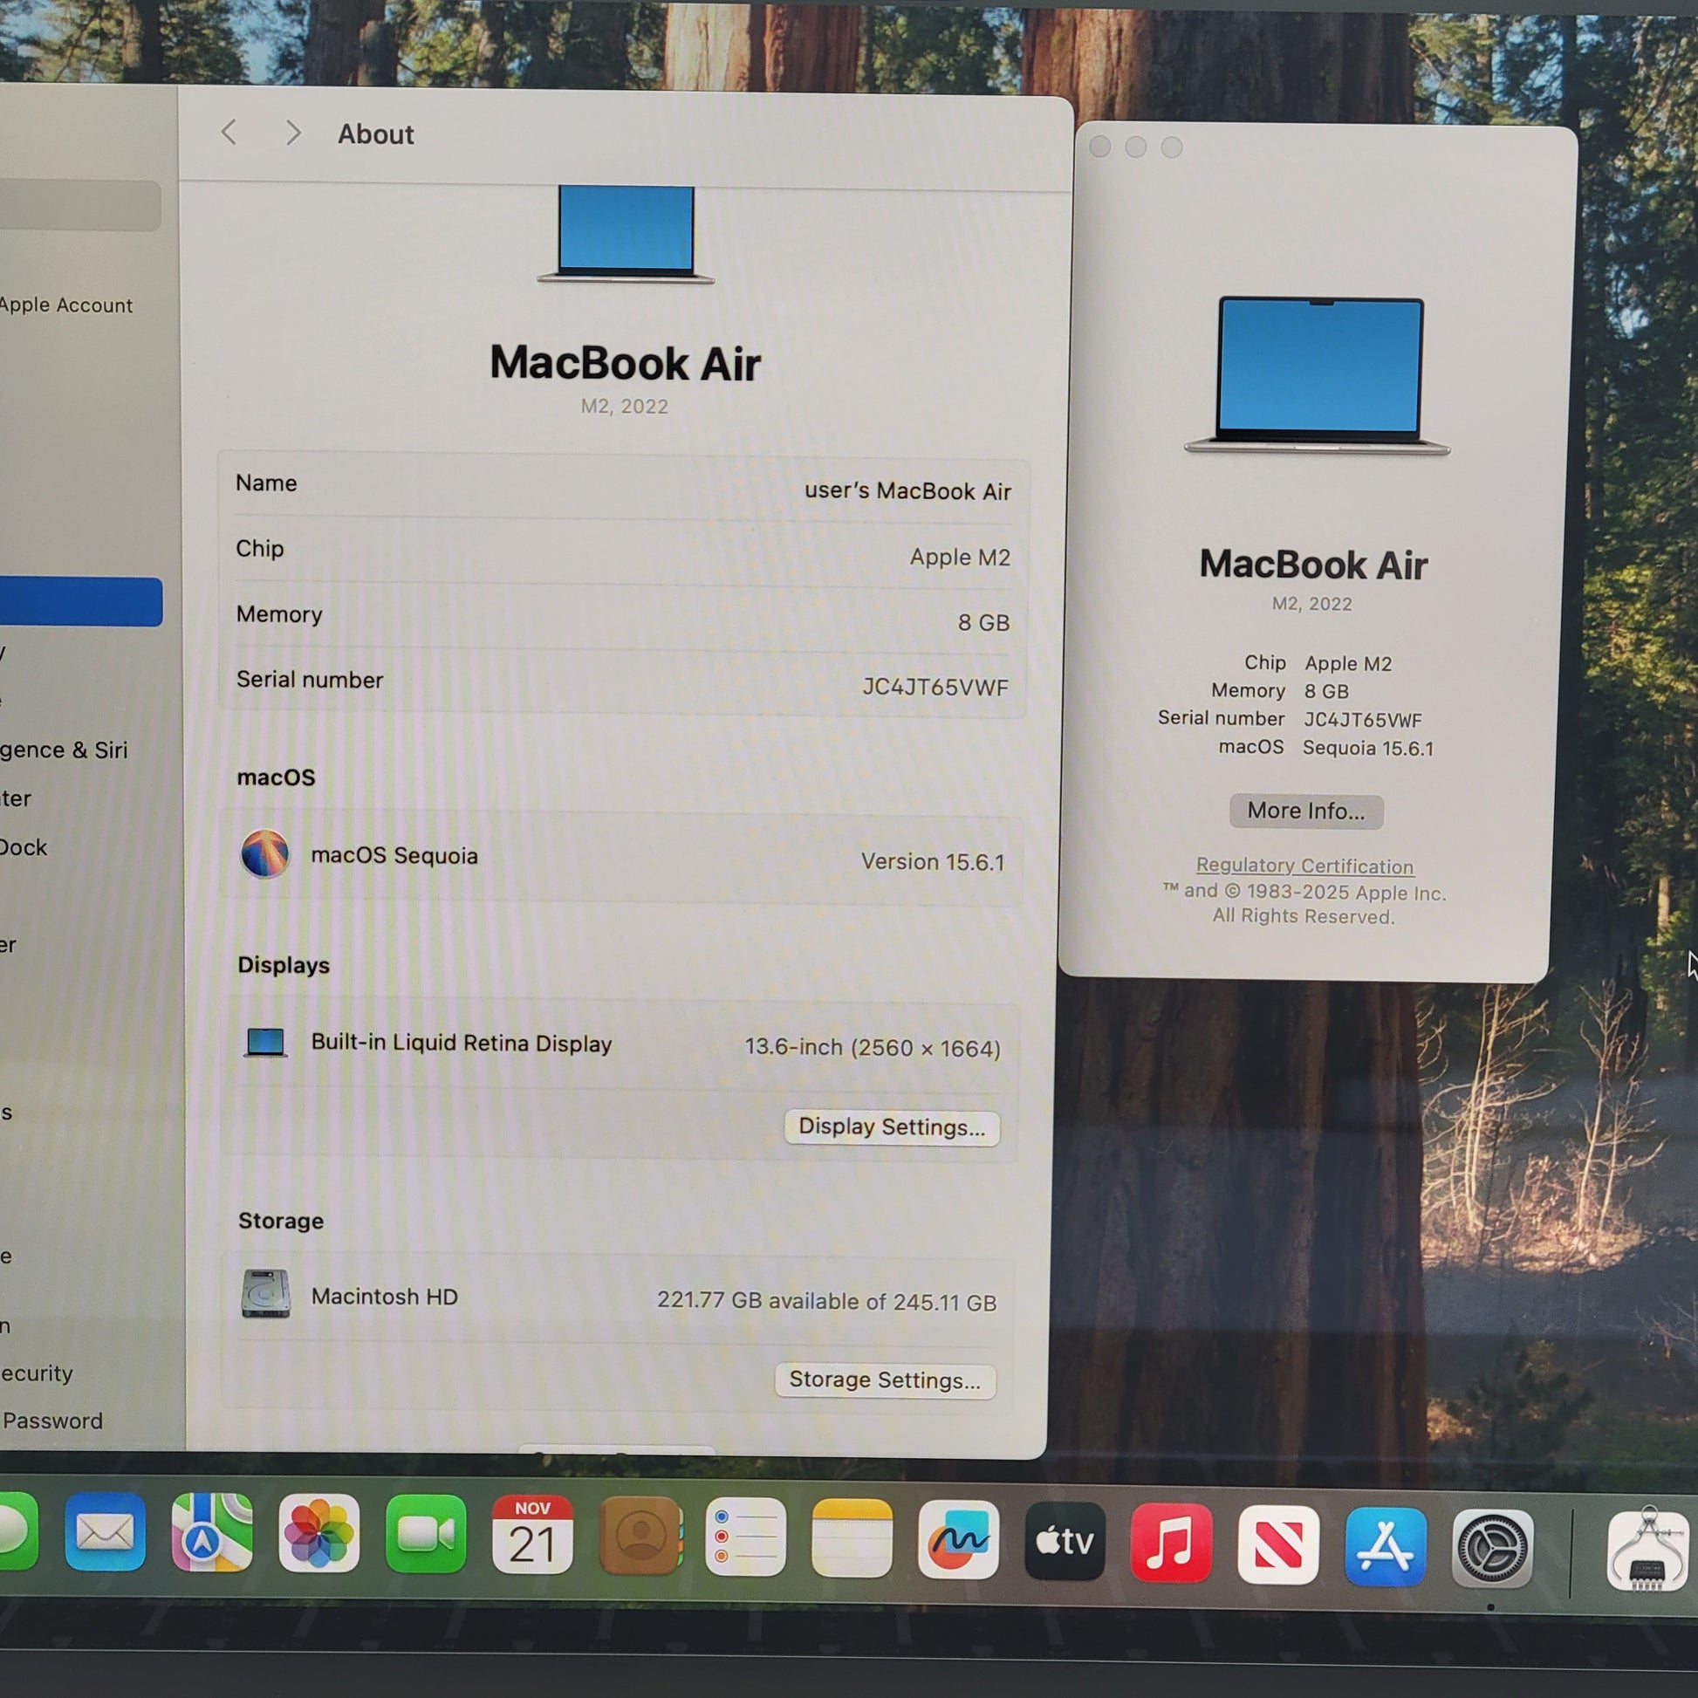Launch Maps app in dock
The height and width of the screenshot is (1698, 1698).
pos(212,1534)
